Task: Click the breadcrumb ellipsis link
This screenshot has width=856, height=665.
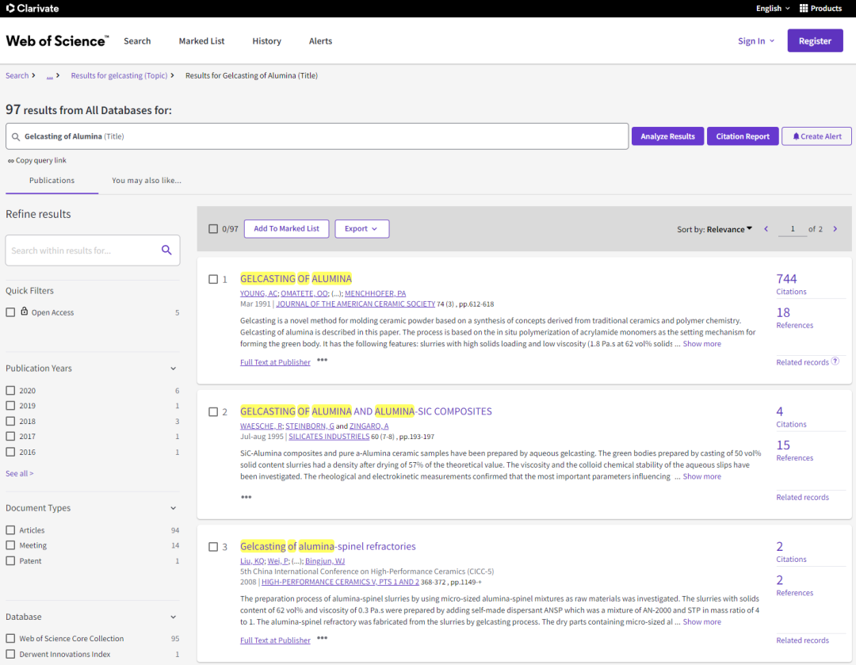Action: (x=50, y=76)
